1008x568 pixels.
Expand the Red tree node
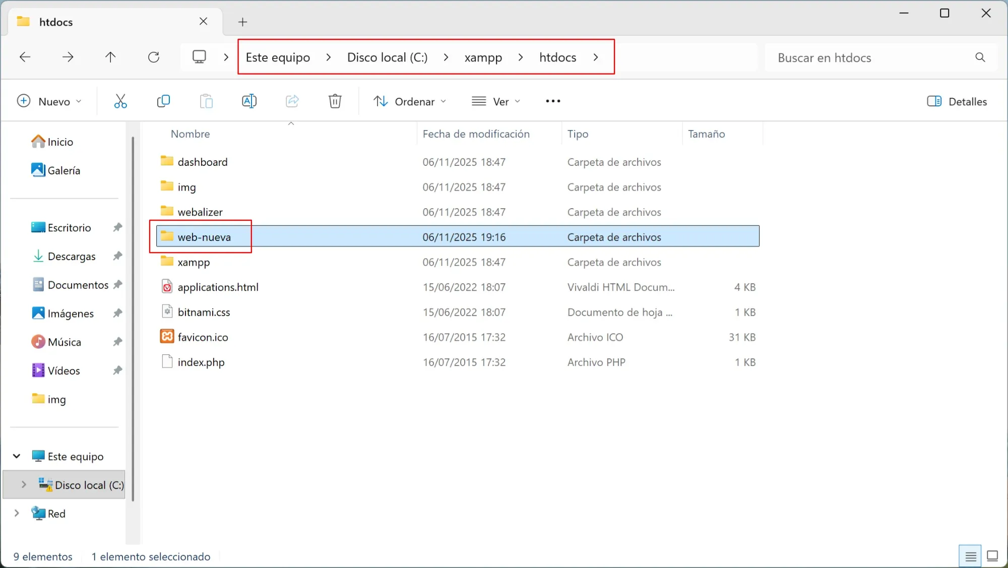pos(17,513)
